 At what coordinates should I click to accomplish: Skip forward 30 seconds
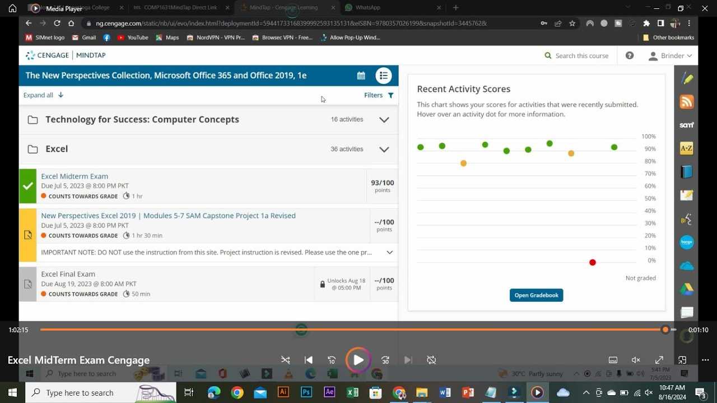click(385, 360)
